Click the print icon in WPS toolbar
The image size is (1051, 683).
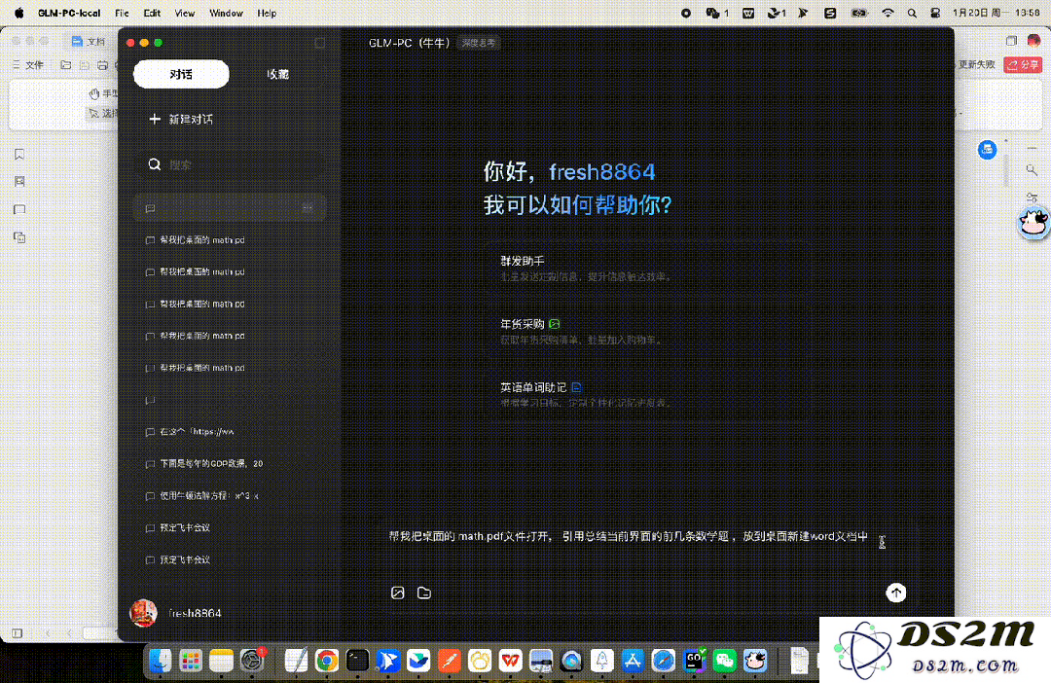pos(102,65)
